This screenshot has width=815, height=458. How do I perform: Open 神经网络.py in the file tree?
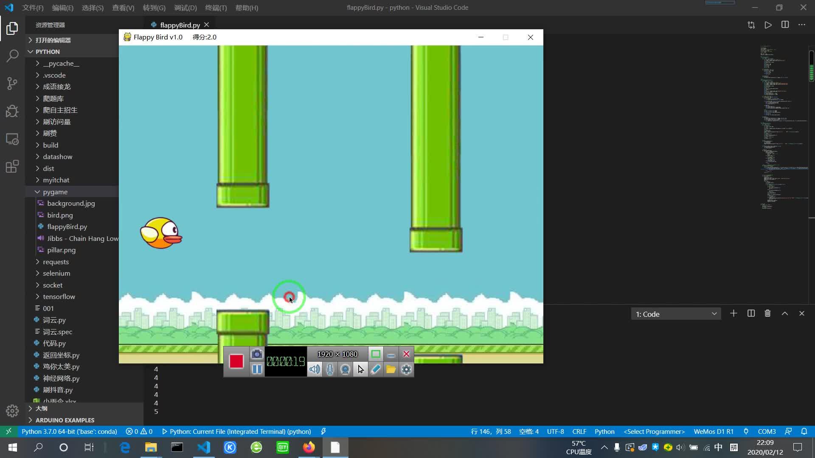tap(61, 378)
